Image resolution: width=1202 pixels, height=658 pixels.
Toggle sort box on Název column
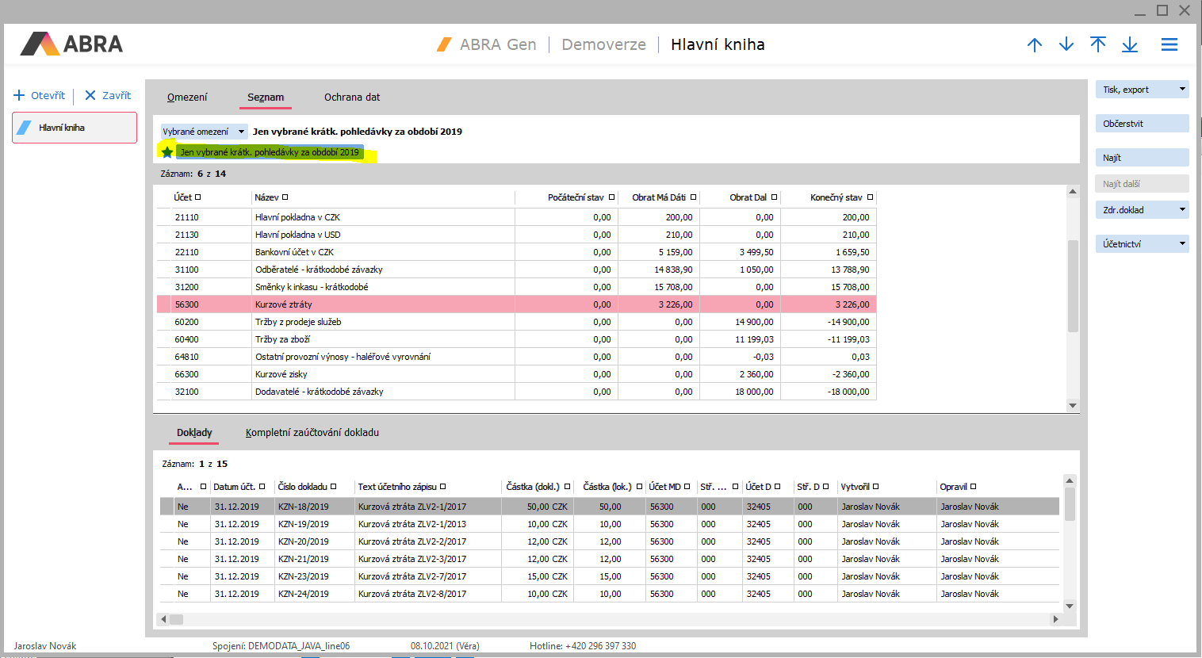coord(285,197)
